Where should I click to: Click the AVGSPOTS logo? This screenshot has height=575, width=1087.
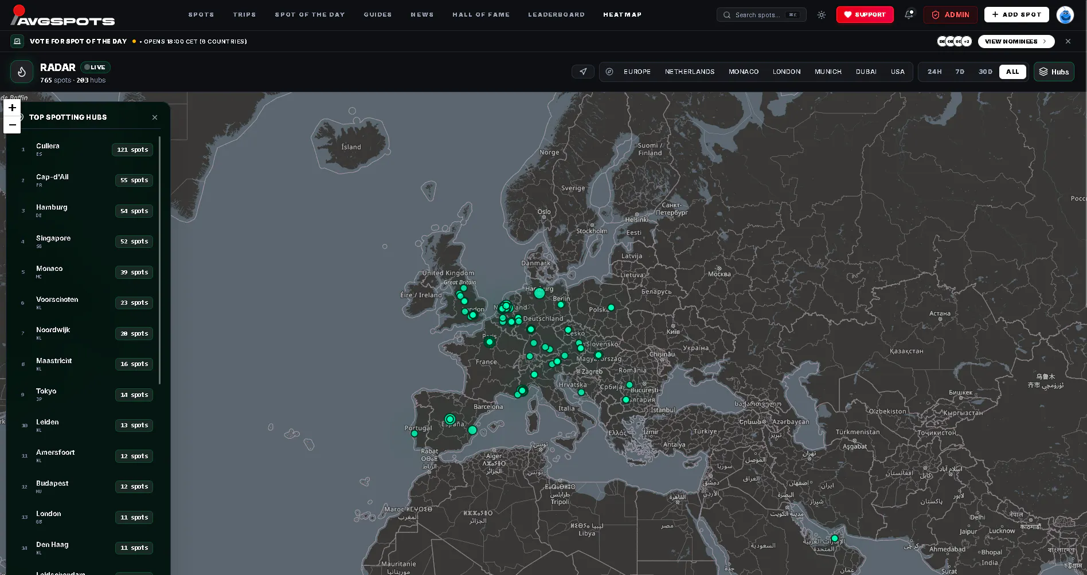[x=62, y=15]
